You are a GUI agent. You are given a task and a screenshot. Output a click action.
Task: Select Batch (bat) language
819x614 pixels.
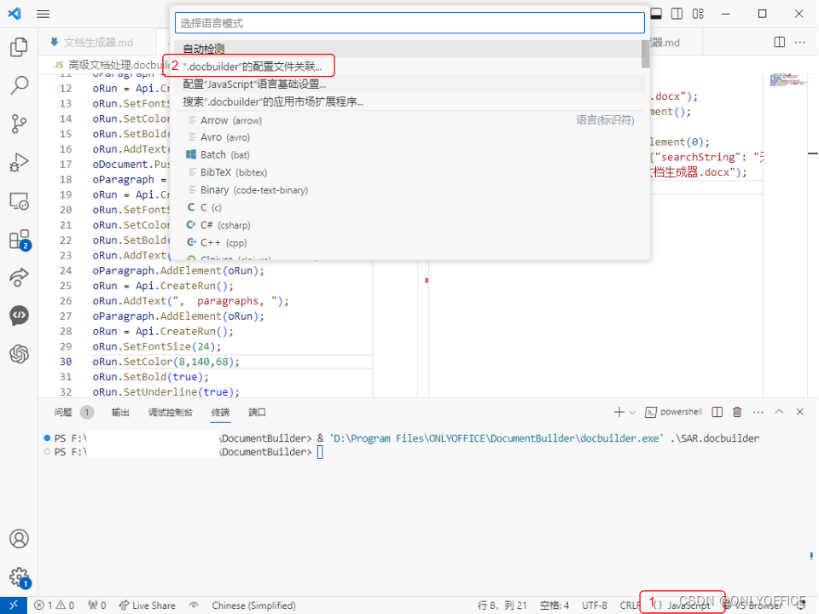(408, 155)
